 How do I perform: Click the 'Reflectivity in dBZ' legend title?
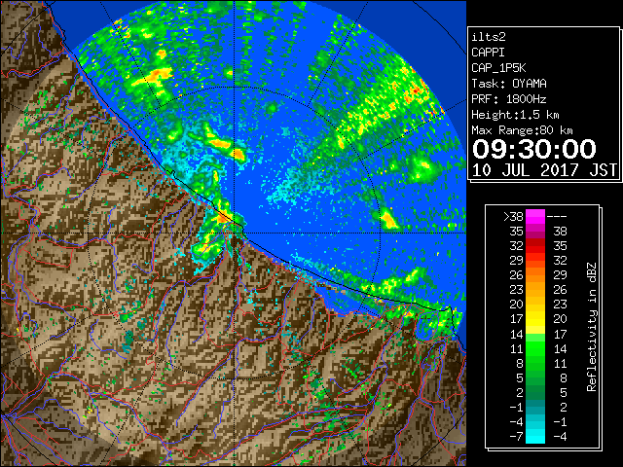(x=591, y=327)
